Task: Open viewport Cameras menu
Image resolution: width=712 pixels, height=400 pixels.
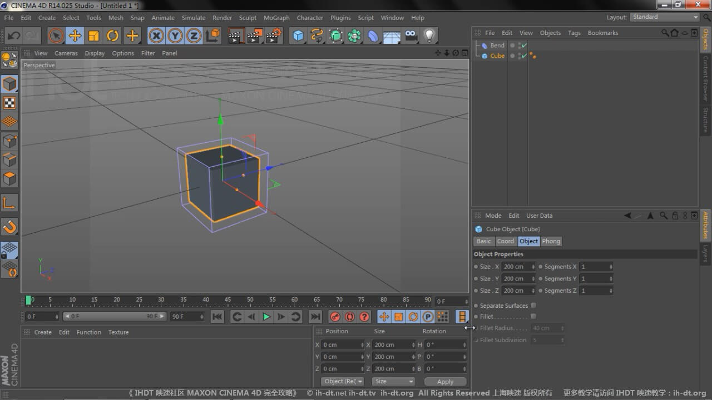Action: click(66, 53)
